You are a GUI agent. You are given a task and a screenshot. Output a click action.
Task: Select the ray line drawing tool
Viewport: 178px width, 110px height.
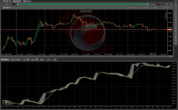(x=176, y=17)
